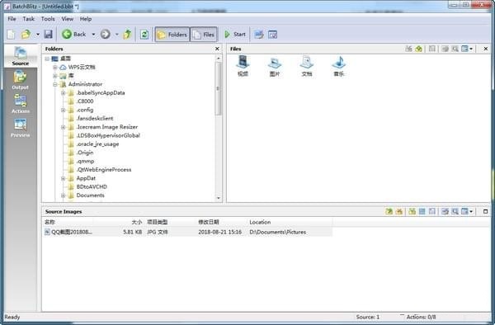The height and width of the screenshot is (325, 495).
Task: Click the Save task toolbar icon
Action: [x=48, y=34]
